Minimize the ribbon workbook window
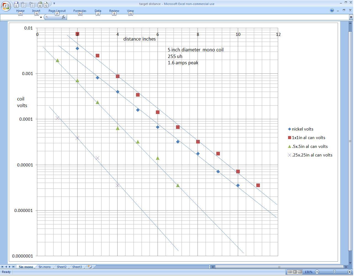 (x=338, y=10)
